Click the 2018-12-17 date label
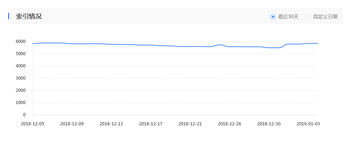This screenshot has height=141, width=357. coord(151,124)
